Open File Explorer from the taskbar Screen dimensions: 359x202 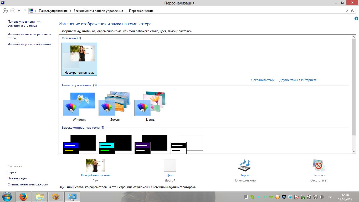point(40,196)
